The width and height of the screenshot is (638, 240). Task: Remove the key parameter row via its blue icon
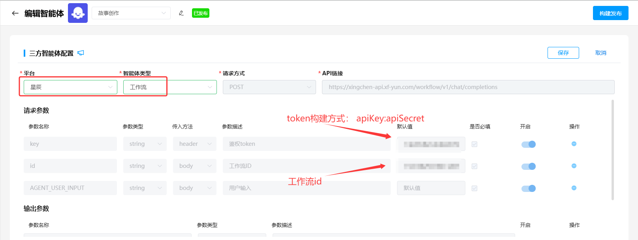pos(574,144)
